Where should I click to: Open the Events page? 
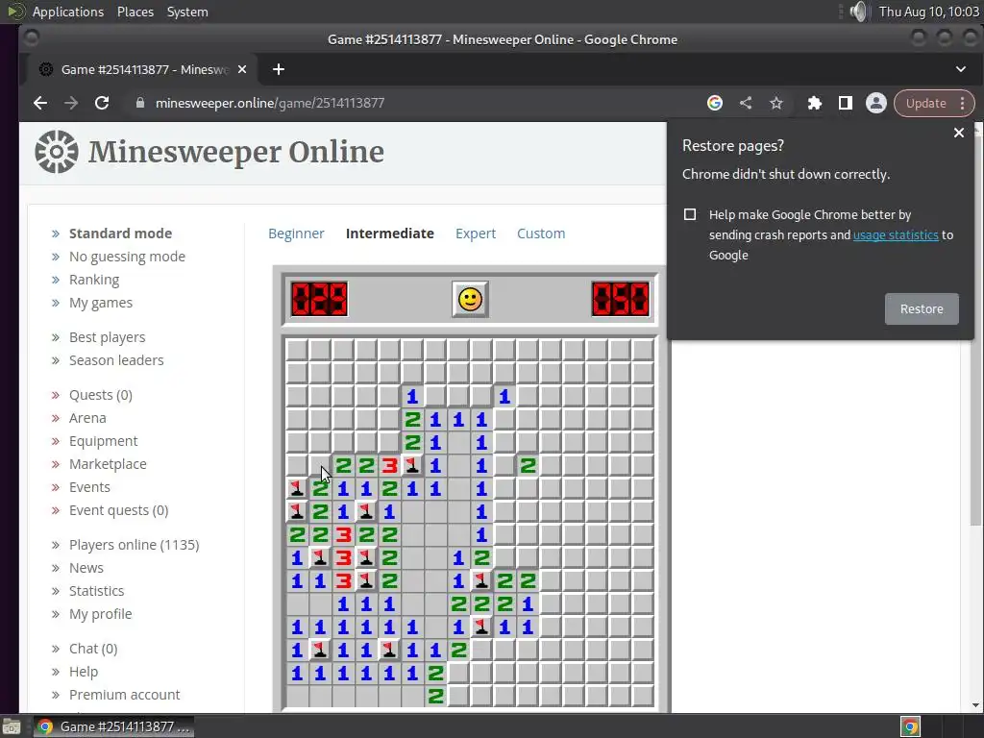click(89, 487)
